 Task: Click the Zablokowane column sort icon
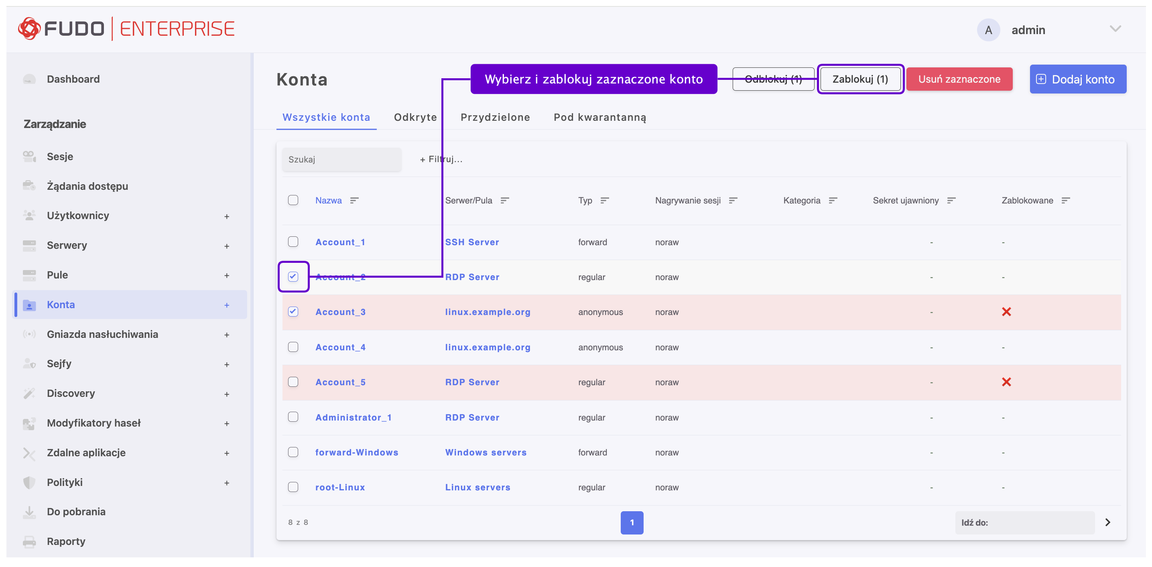coord(1066,200)
